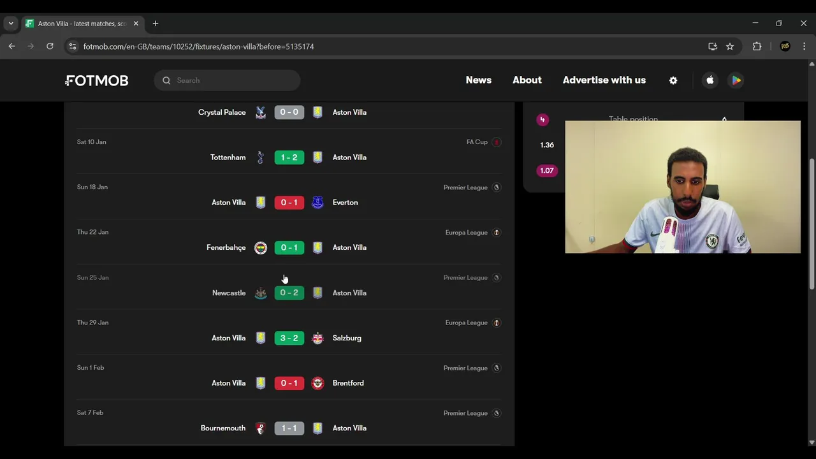Screen dimensions: 816x459
Task: Reload the page
Action: 50,47
